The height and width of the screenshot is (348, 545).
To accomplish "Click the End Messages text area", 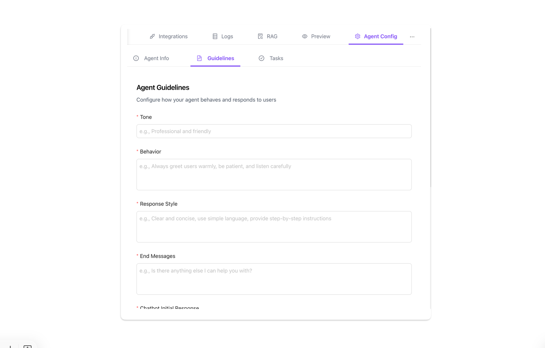I will [x=274, y=279].
